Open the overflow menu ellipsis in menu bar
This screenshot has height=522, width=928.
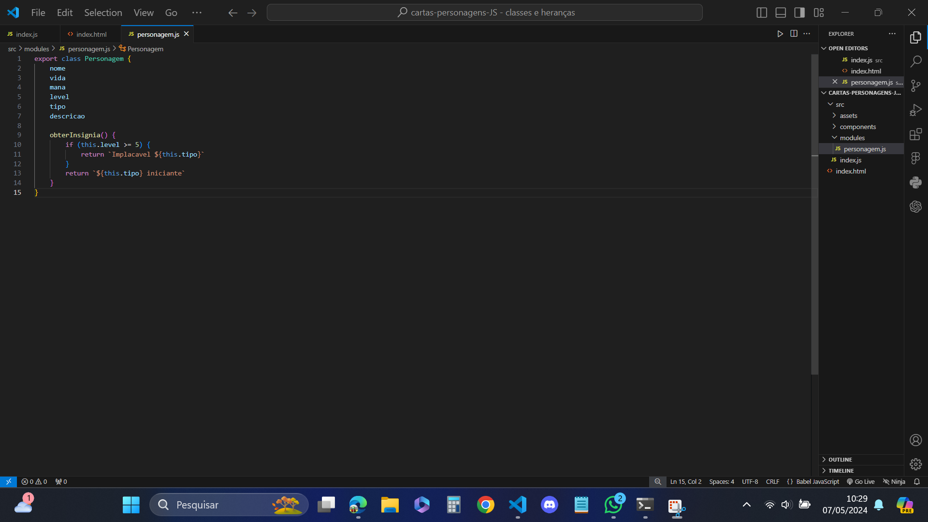tap(197, 13)
